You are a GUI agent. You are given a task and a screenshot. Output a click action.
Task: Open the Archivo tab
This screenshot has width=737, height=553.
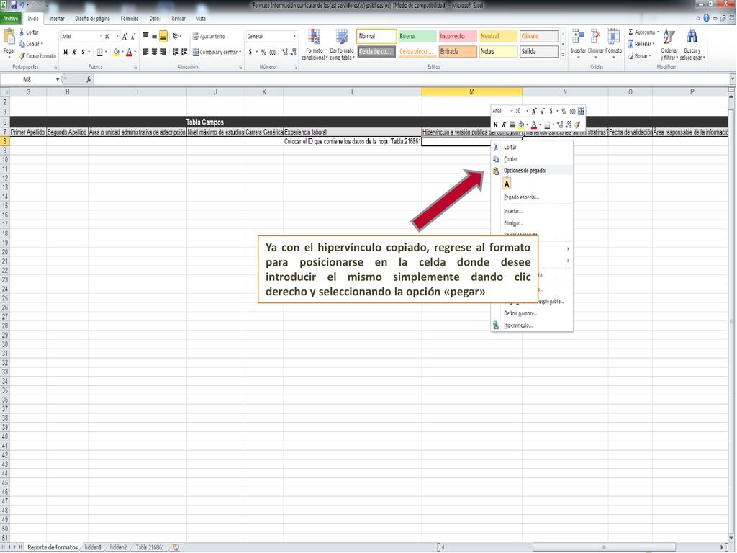click(10, 19)
